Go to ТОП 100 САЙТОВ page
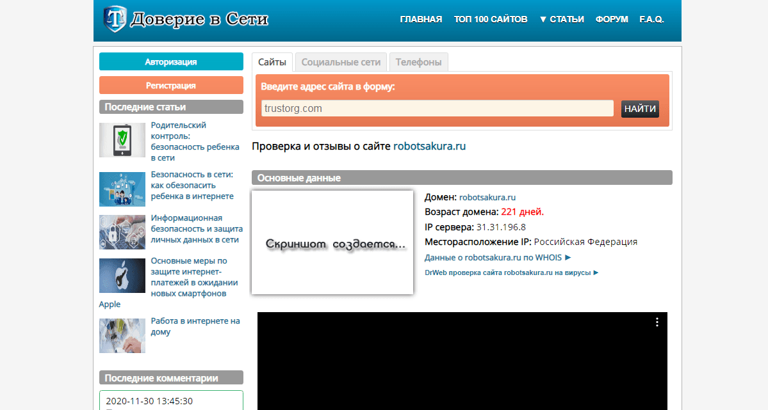Viewport: 768px width, 410px height. coord(491,19)
